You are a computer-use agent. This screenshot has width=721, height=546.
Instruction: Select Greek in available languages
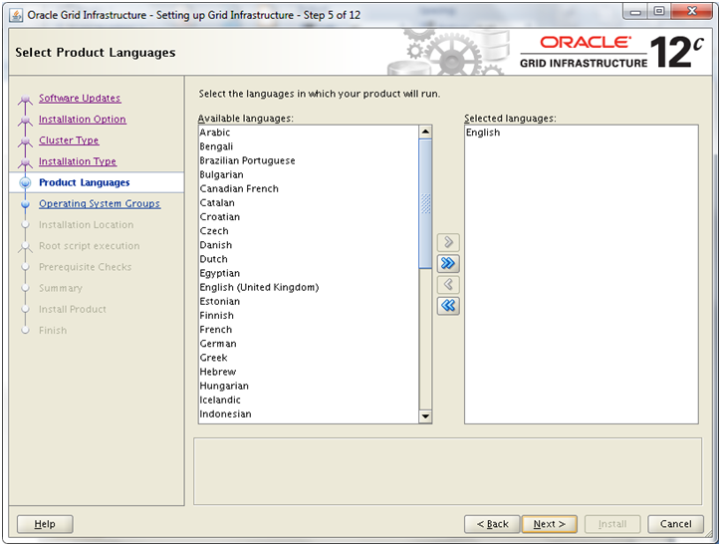point(309,358)
